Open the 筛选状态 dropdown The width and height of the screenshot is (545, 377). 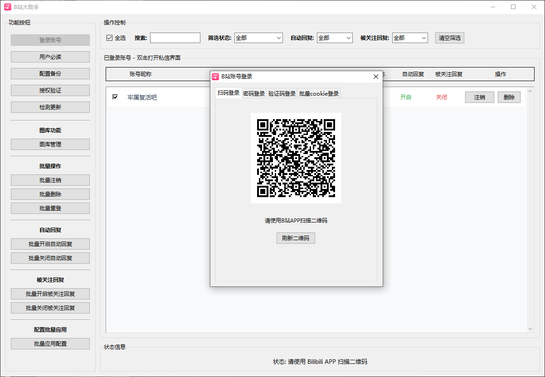coord(258,38)
